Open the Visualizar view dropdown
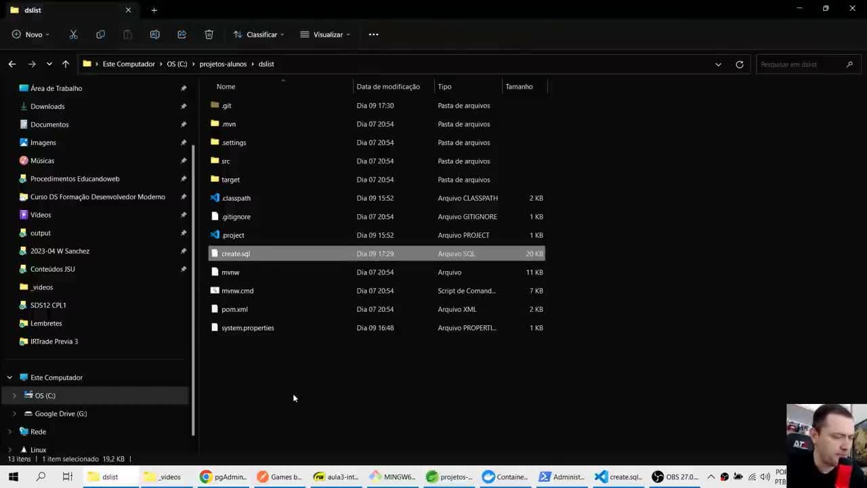The width and height of the screenshot is (867, 488). pos(325,35)
